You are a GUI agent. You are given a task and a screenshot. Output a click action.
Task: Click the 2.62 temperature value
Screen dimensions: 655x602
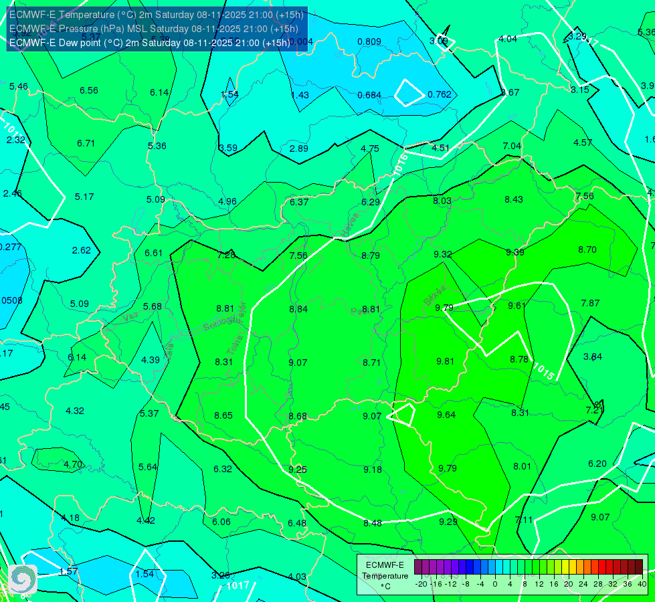click(82, 250)
